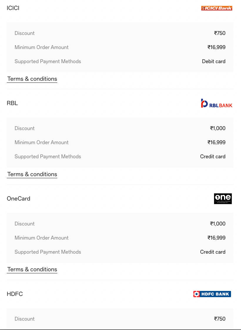The width and height of the screenshot is (241, 330).
Task: Open Terms & conditions for ICICI offer
Action: (x=32, y=79)
